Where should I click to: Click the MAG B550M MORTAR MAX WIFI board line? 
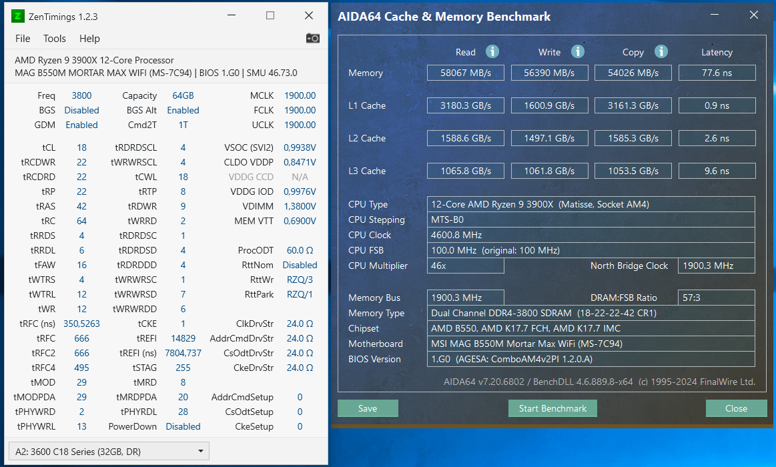pos(156,73)
